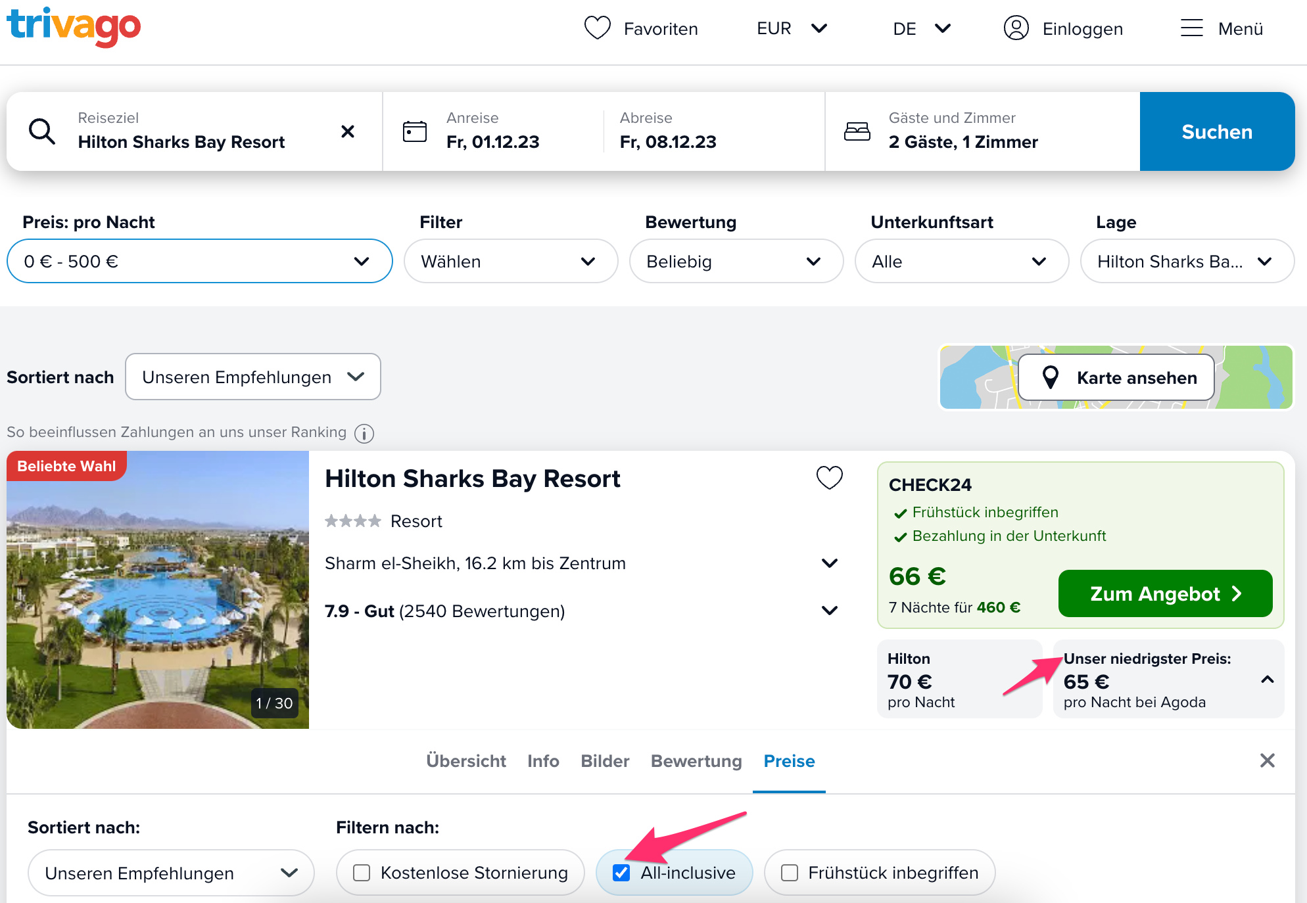This screenshot has width=1307, height=903.
Task: Collapse the lowest price Agoda box
Action: pos(1268,680)
